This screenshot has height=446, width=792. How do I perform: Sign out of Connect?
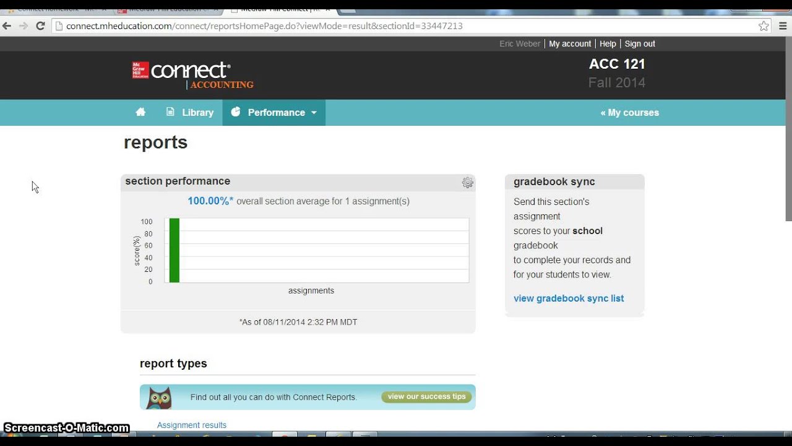[639, 43]
